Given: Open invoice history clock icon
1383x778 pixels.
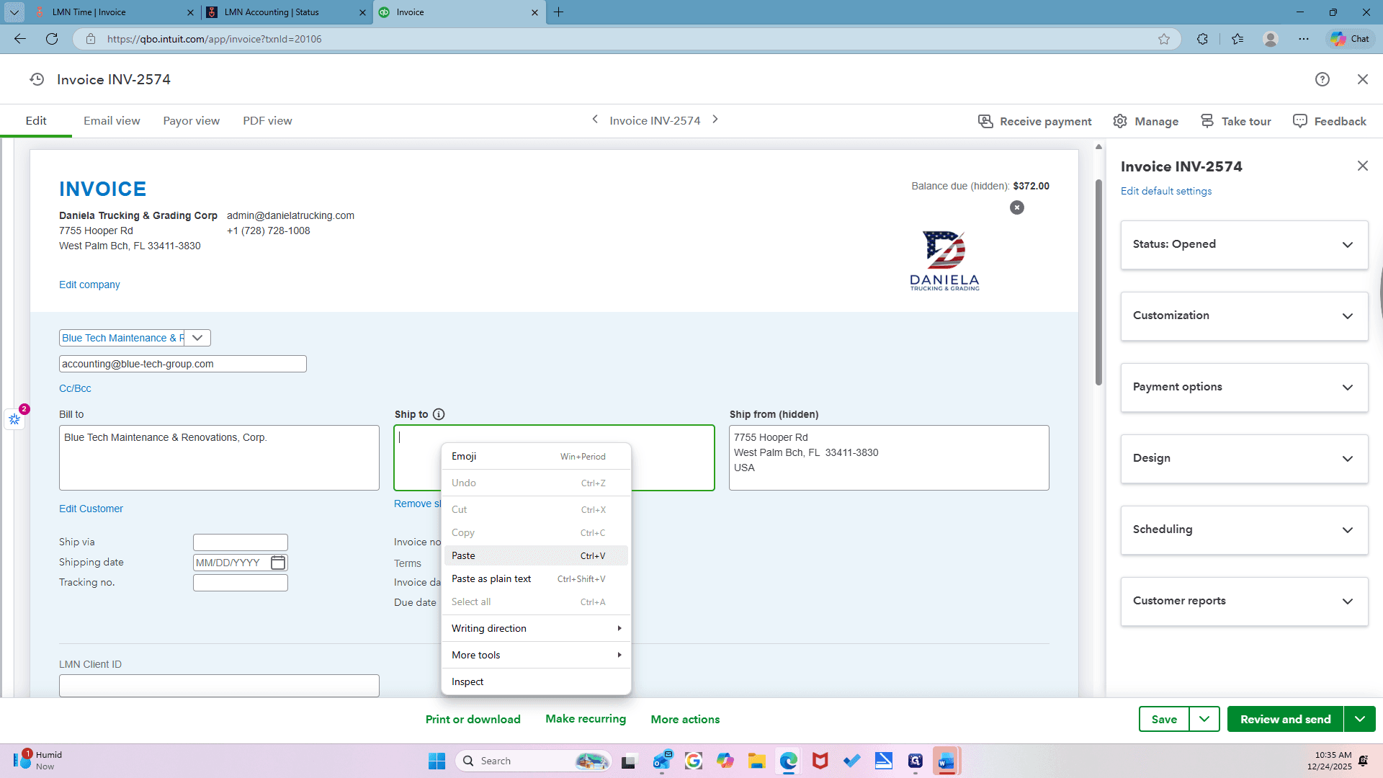Looking at the screenshot, I should (37, 79).
